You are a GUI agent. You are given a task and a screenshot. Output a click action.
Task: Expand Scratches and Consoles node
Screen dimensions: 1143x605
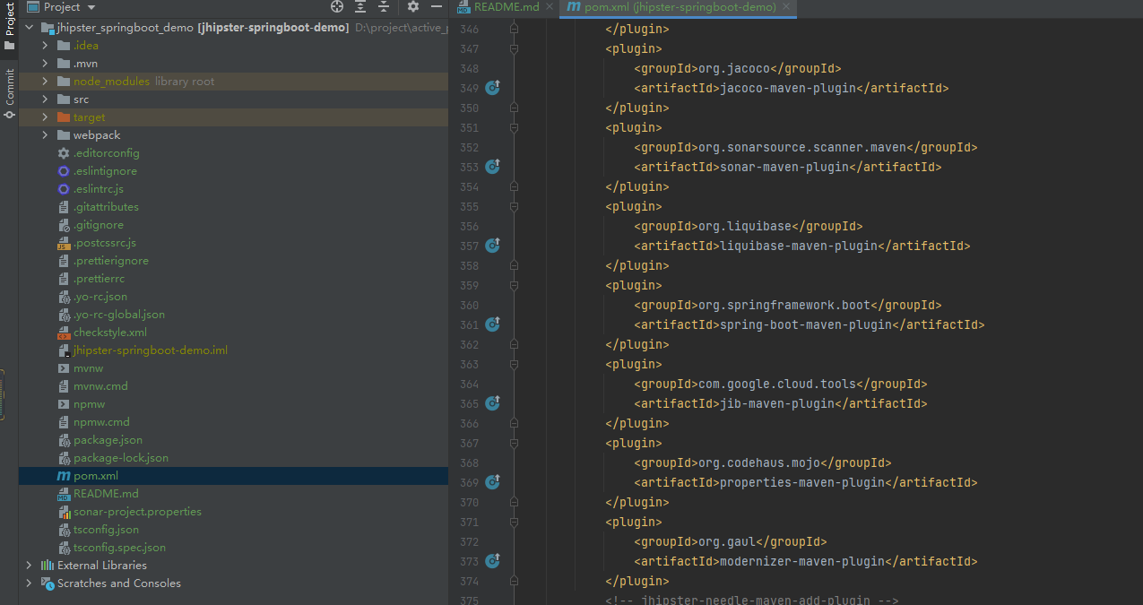(x=30, y=583)
